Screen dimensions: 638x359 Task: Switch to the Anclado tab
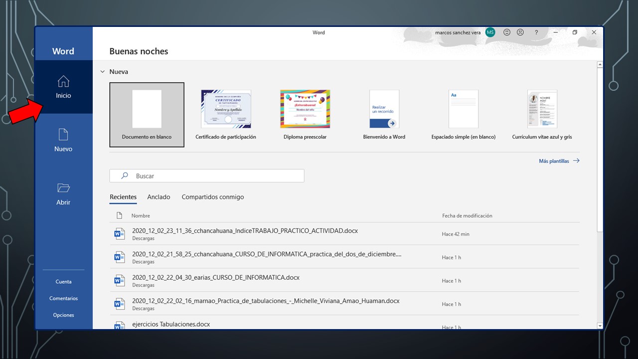(x=159, y=197)
